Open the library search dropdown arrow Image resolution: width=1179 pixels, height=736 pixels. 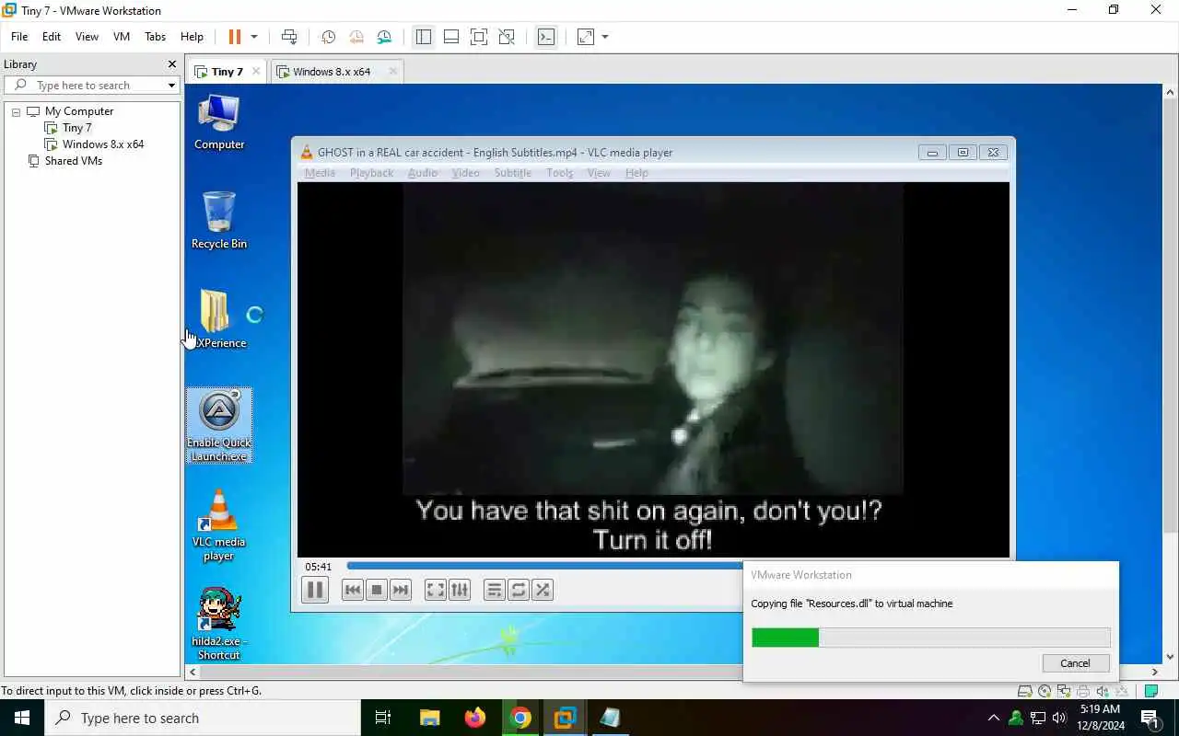(x=171, y=86)
